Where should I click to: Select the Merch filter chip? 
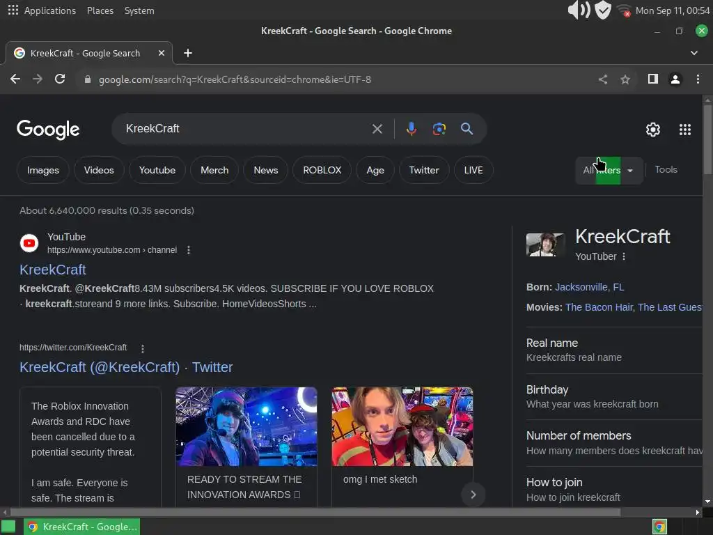214,170
